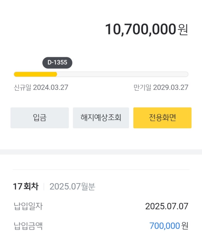This screenshot has height=236, width=202.
Task: Click the 납입금액 label
Action: [x=28, y=226]
